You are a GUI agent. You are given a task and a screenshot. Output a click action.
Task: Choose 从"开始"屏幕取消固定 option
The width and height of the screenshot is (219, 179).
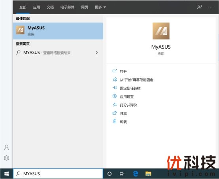click(136, 80)
